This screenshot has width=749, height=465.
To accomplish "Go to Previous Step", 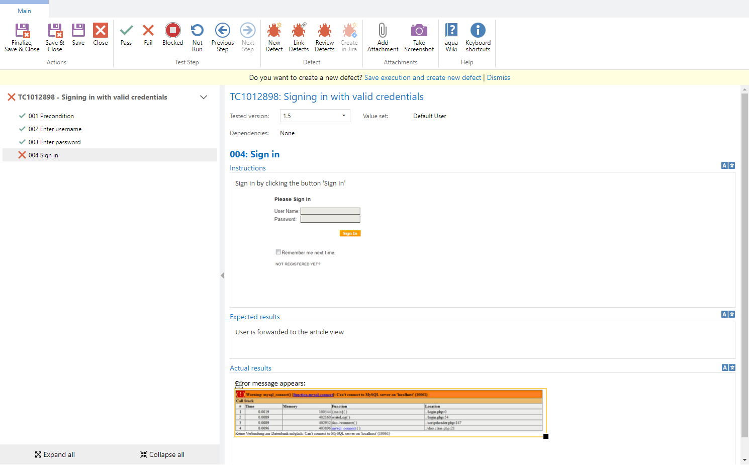I will point(222,31).
